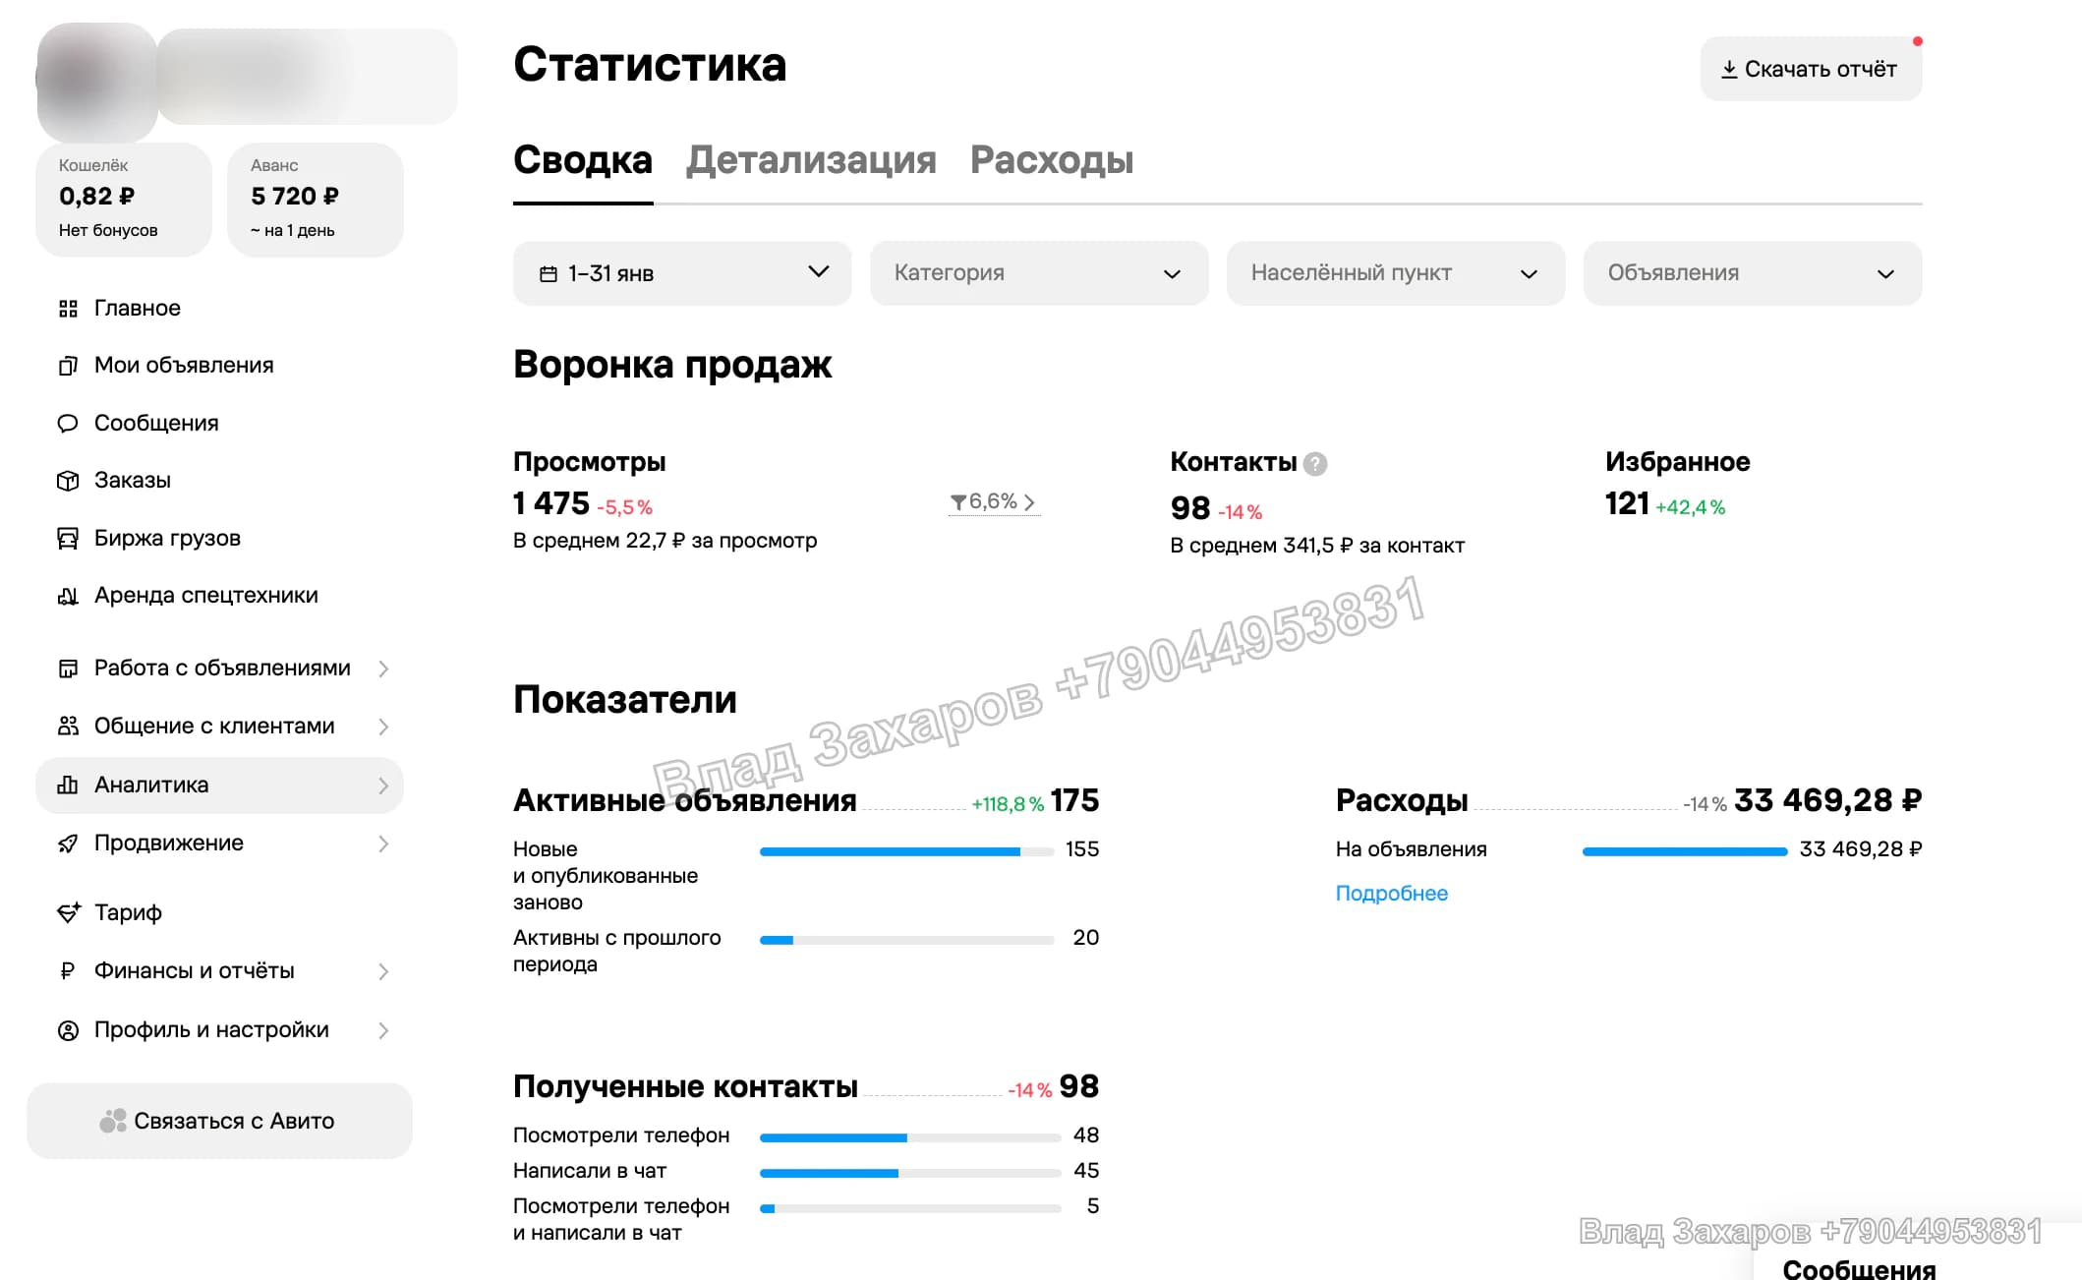Click the Аренда спецтехники icon
The image size is (2082, 1280).
tap(68, 596)
